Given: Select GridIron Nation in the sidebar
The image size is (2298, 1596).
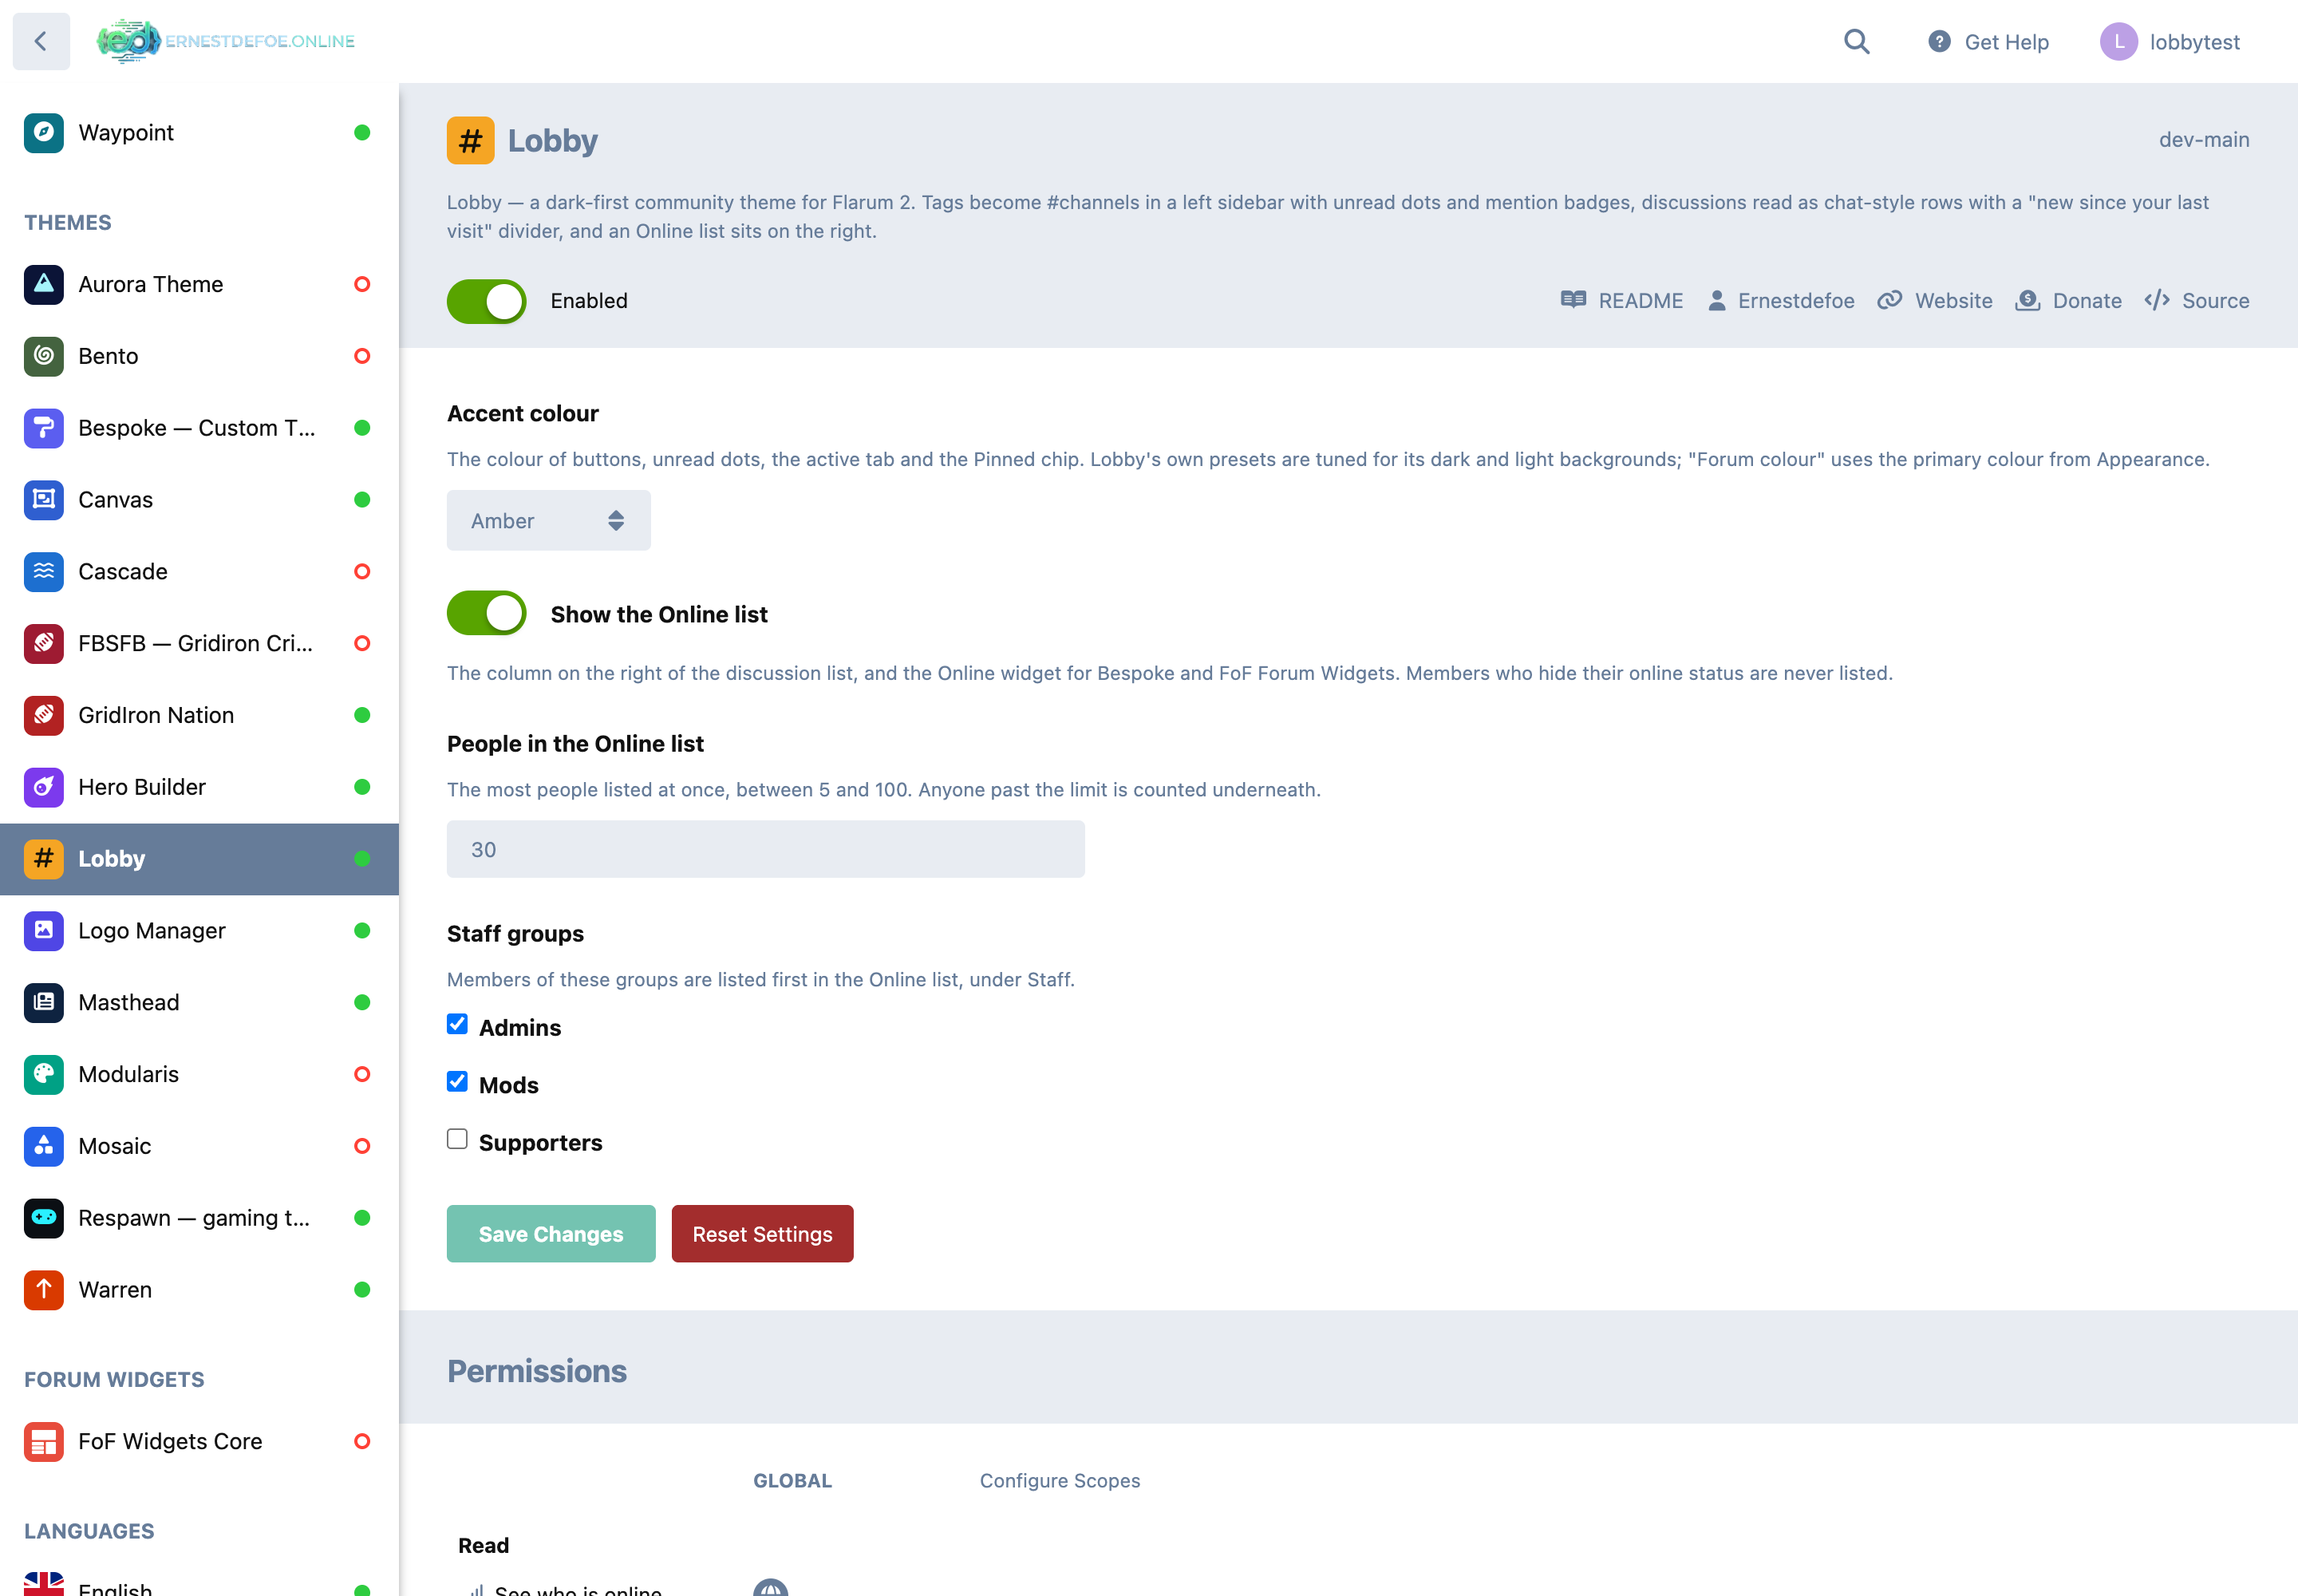Looking at the screenshot, I should click(200, 715).
